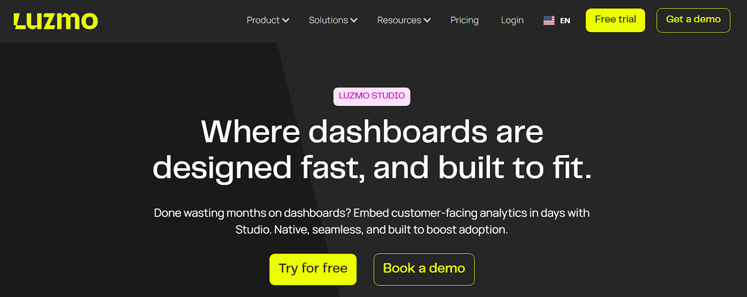Open the Resources menu
Viewport: 747px width, 297px height.
pyautogui.click(x=404, y=20)
